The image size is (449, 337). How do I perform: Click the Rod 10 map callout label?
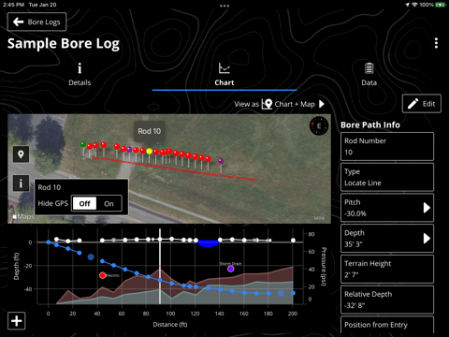coord(150,131)
